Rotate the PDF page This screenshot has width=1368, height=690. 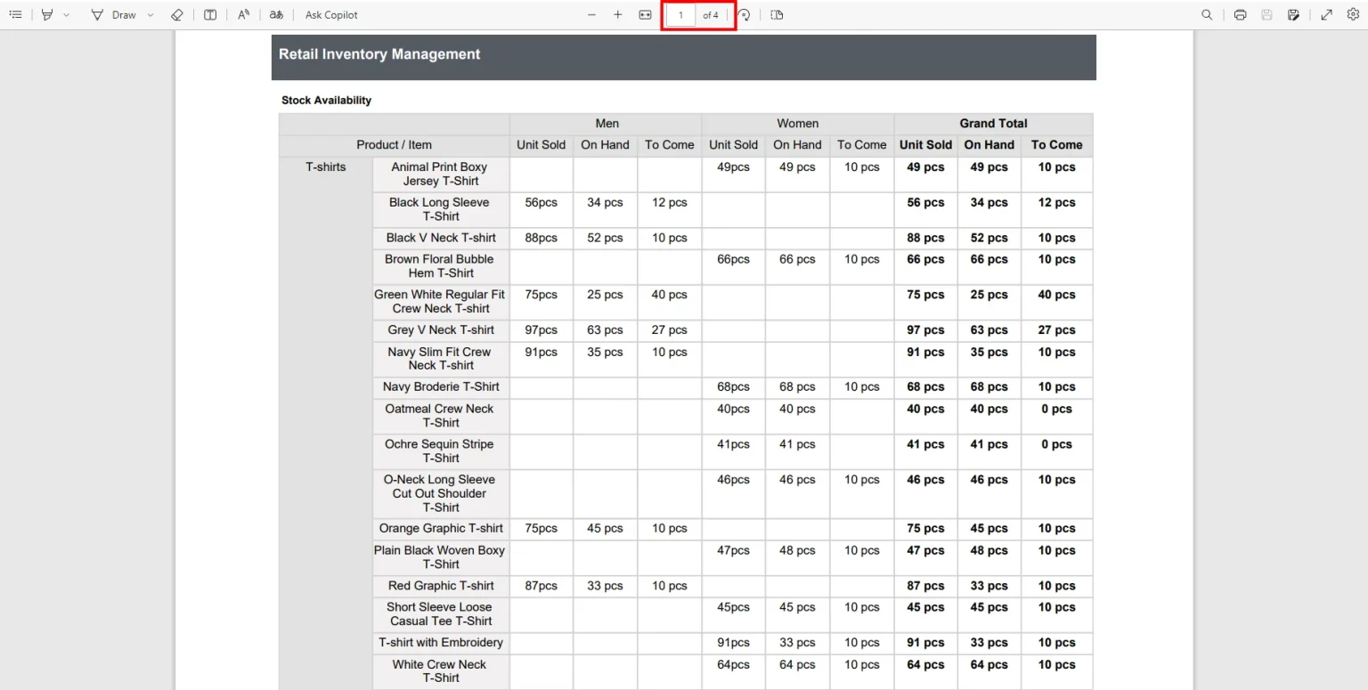744,14
